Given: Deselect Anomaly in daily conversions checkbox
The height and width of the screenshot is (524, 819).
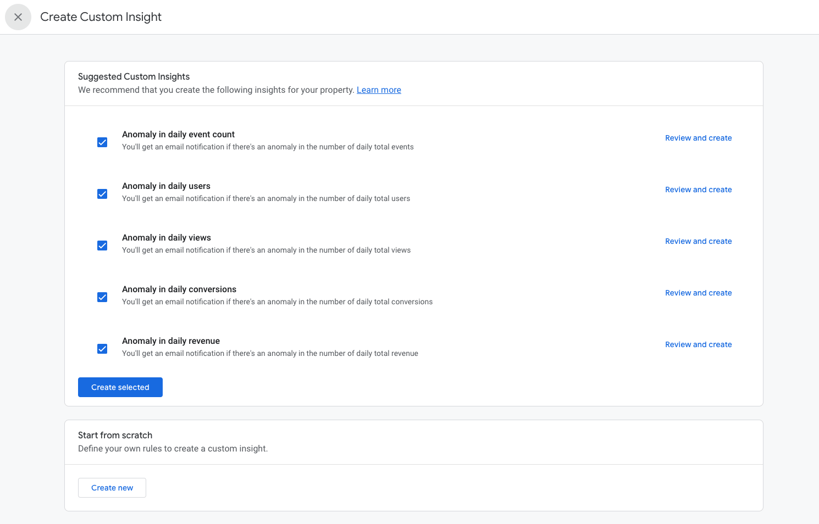Looking at the screenshot, I should click(x=102, y=297).
